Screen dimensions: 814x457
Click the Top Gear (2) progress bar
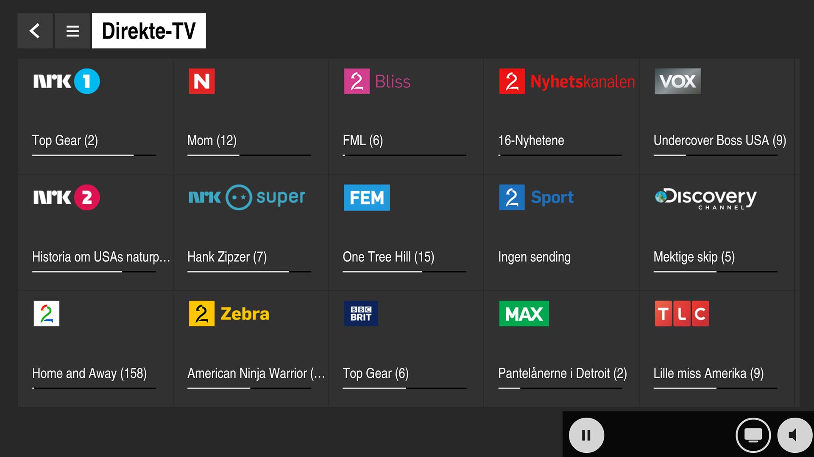(x=94, y=155)
